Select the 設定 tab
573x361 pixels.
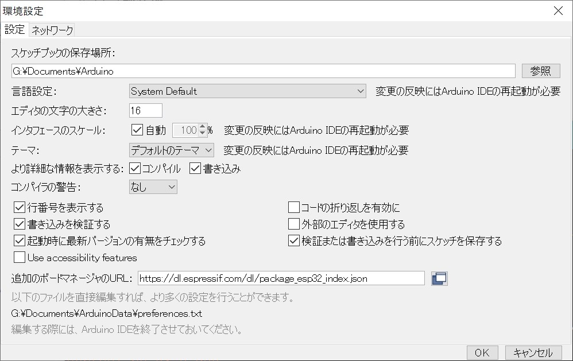14,30
